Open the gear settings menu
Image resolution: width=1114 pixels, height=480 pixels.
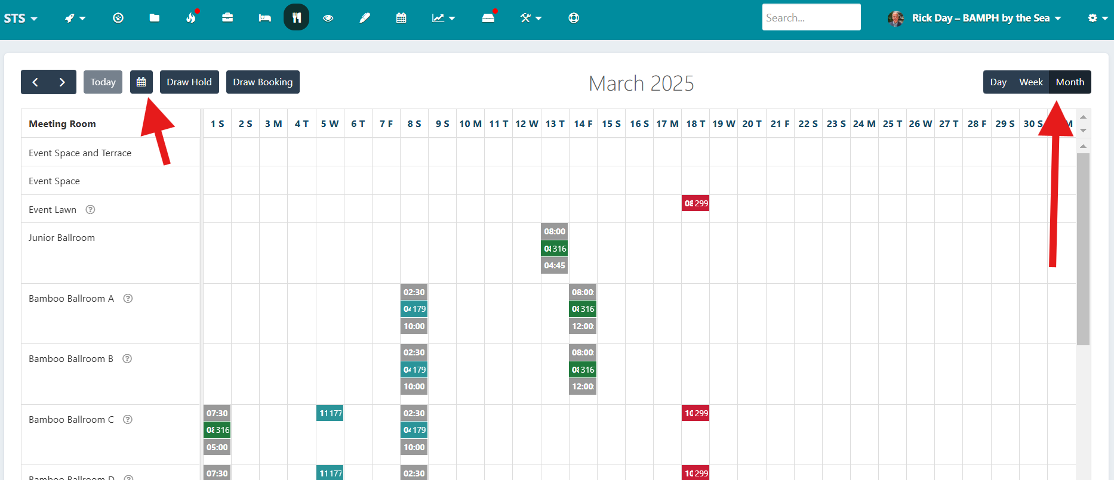click(x=1097, y=18)
